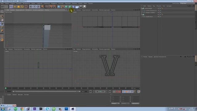Viewport: 197px width, 111px height.
Task: Click the end frame input field on timeline
Action: tap(84, 92)
